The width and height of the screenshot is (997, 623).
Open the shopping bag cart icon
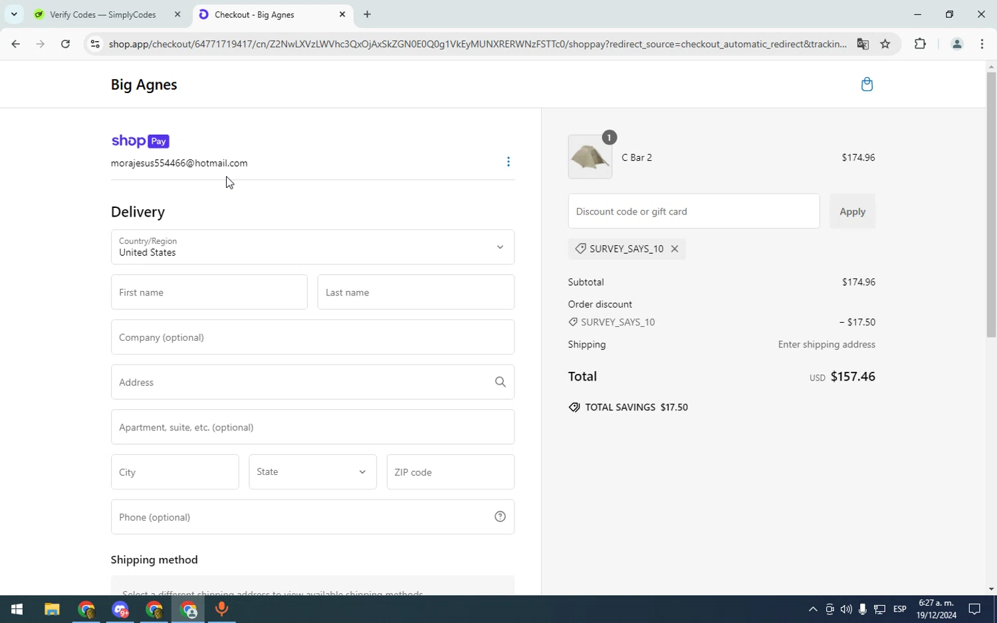[x=867, y=84]
